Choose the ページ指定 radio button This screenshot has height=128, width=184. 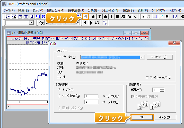tap(59, 96)
